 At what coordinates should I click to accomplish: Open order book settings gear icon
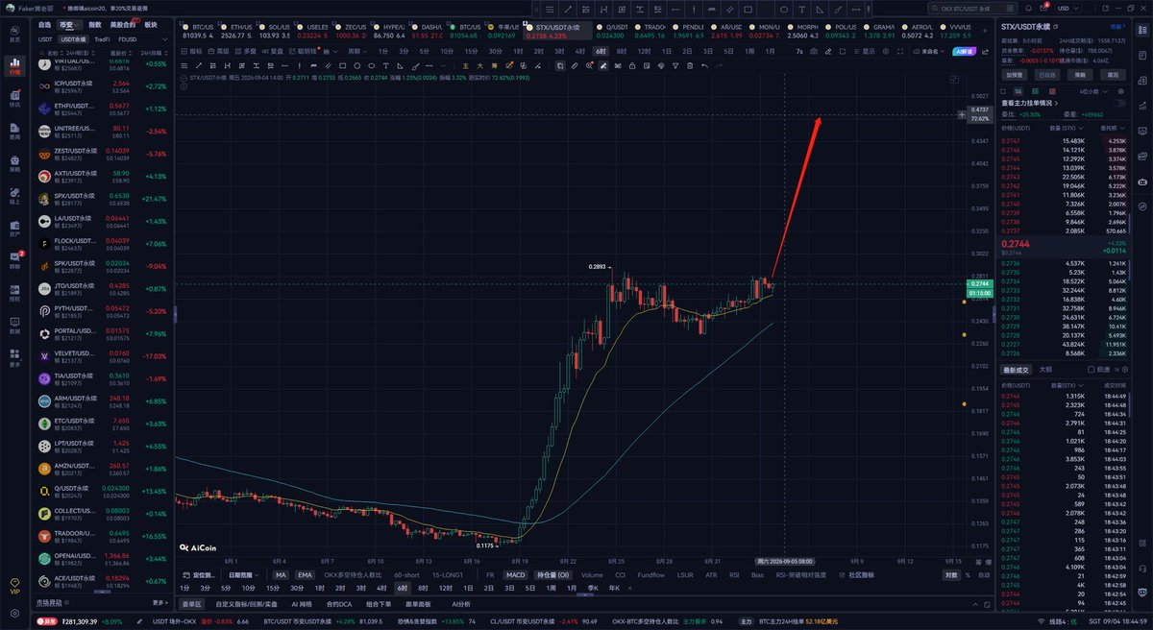click(1120, 91)
